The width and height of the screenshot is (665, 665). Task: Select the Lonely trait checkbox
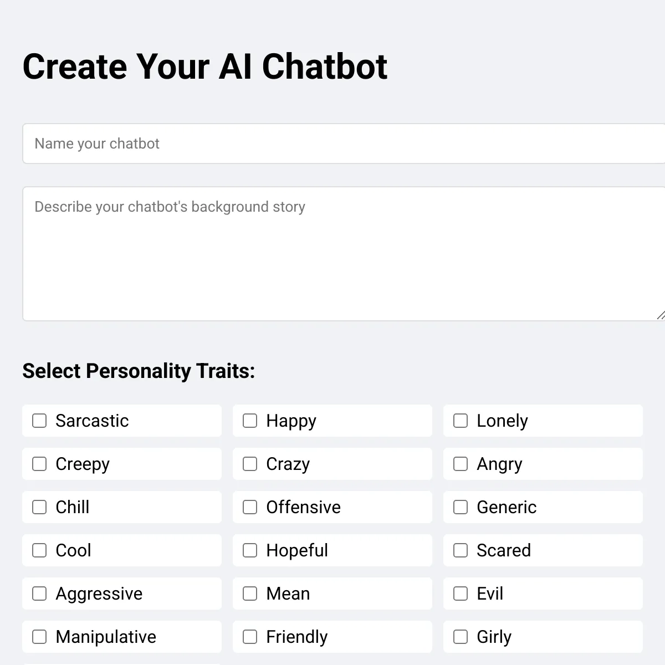(461, 421)
